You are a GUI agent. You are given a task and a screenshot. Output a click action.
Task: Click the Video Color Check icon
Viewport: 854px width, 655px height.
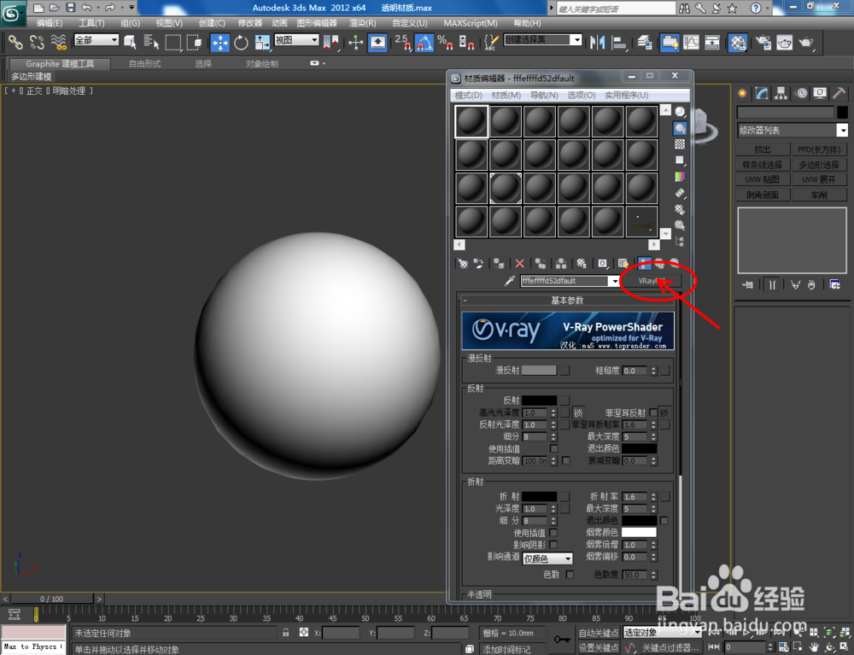tap(680, 177)
